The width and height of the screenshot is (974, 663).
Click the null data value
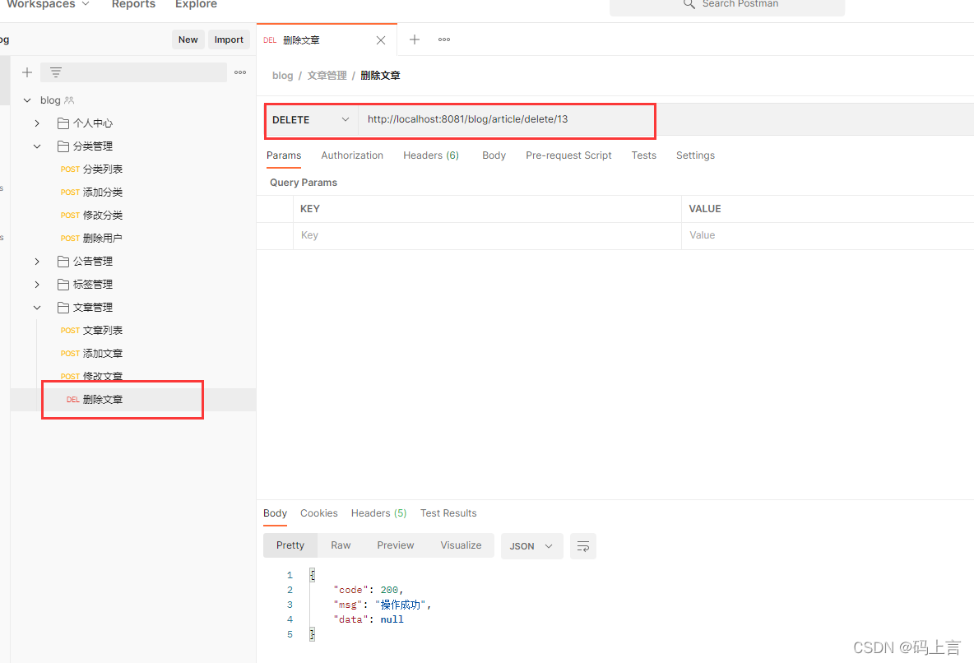pyautogui.click(x=392, y=619)
